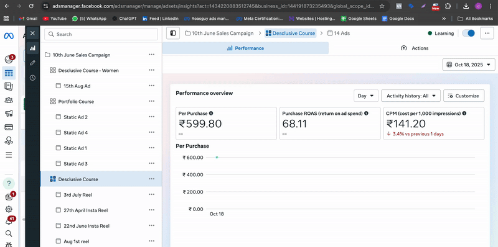498x247 pixels.
Task: Open the Billing card icon
Action: click(x=9, y=127)
